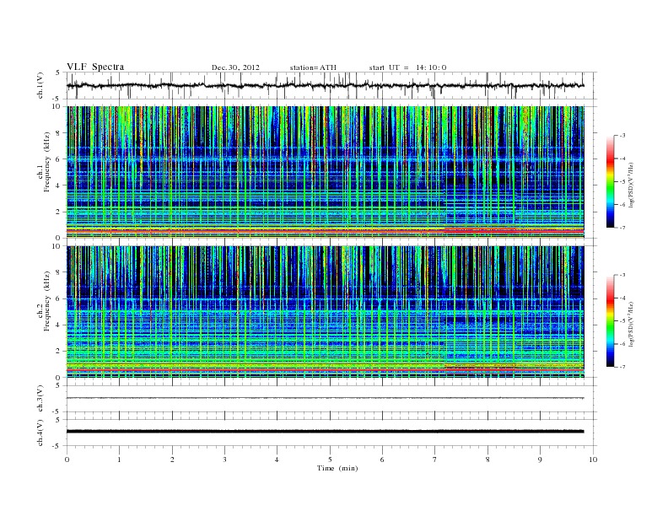Click the 'ch.1(V)' waveform axis label

tap(40, 85)
